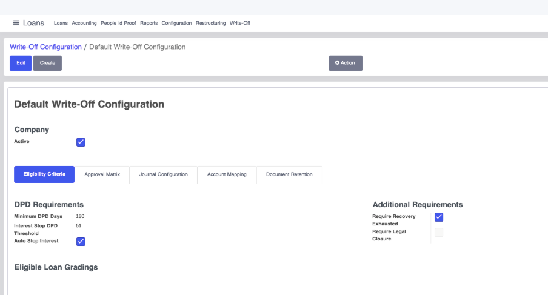
Task: Open the Account Mapping tab
Action: 227,174
